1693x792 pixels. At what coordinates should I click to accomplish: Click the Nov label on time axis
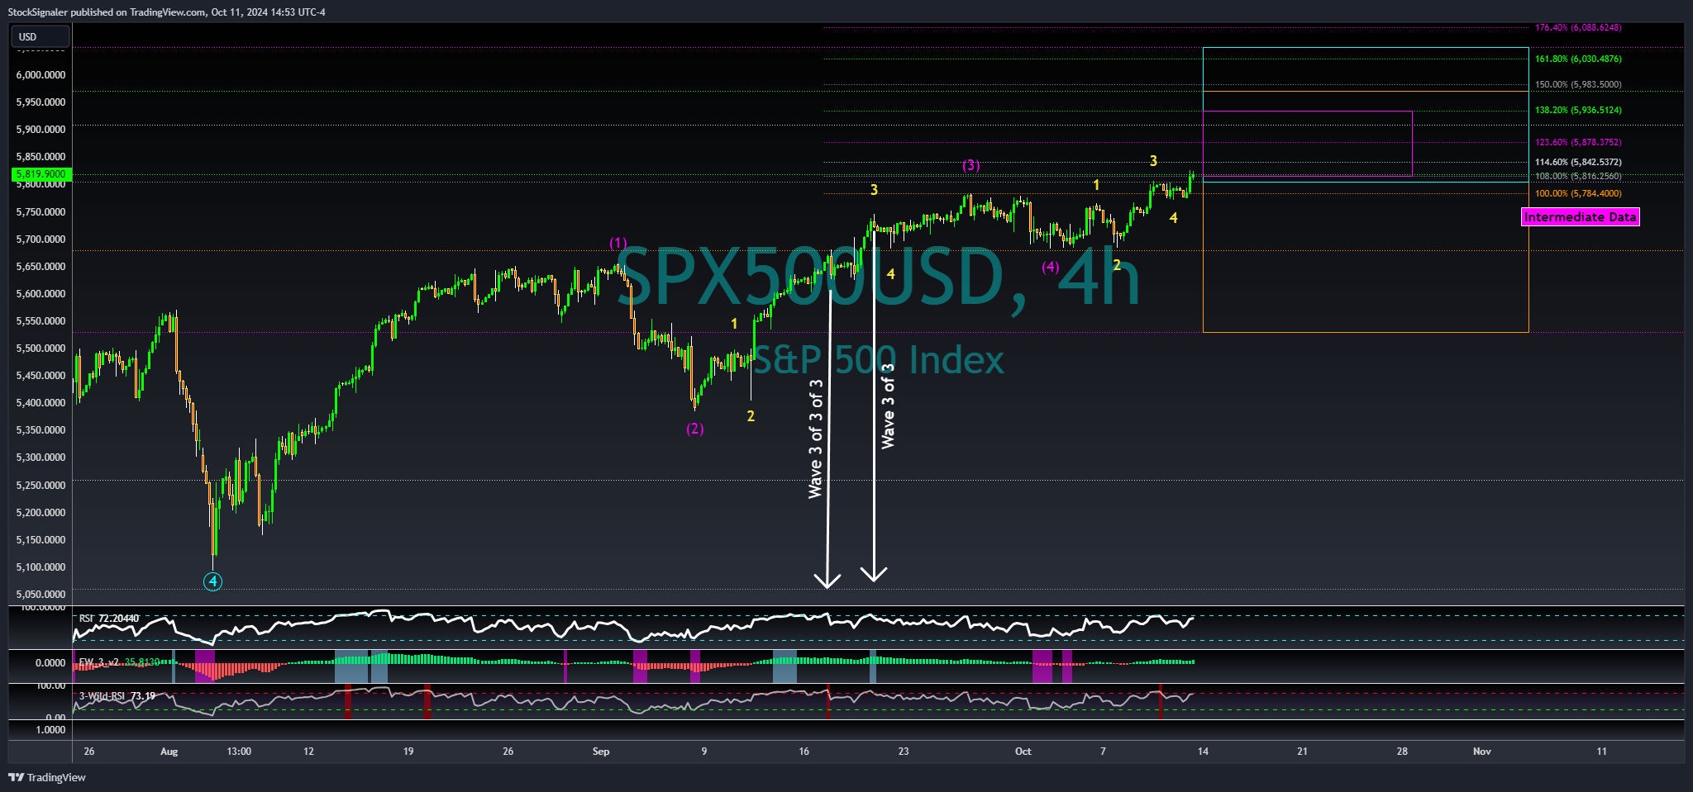[1482, 752]
